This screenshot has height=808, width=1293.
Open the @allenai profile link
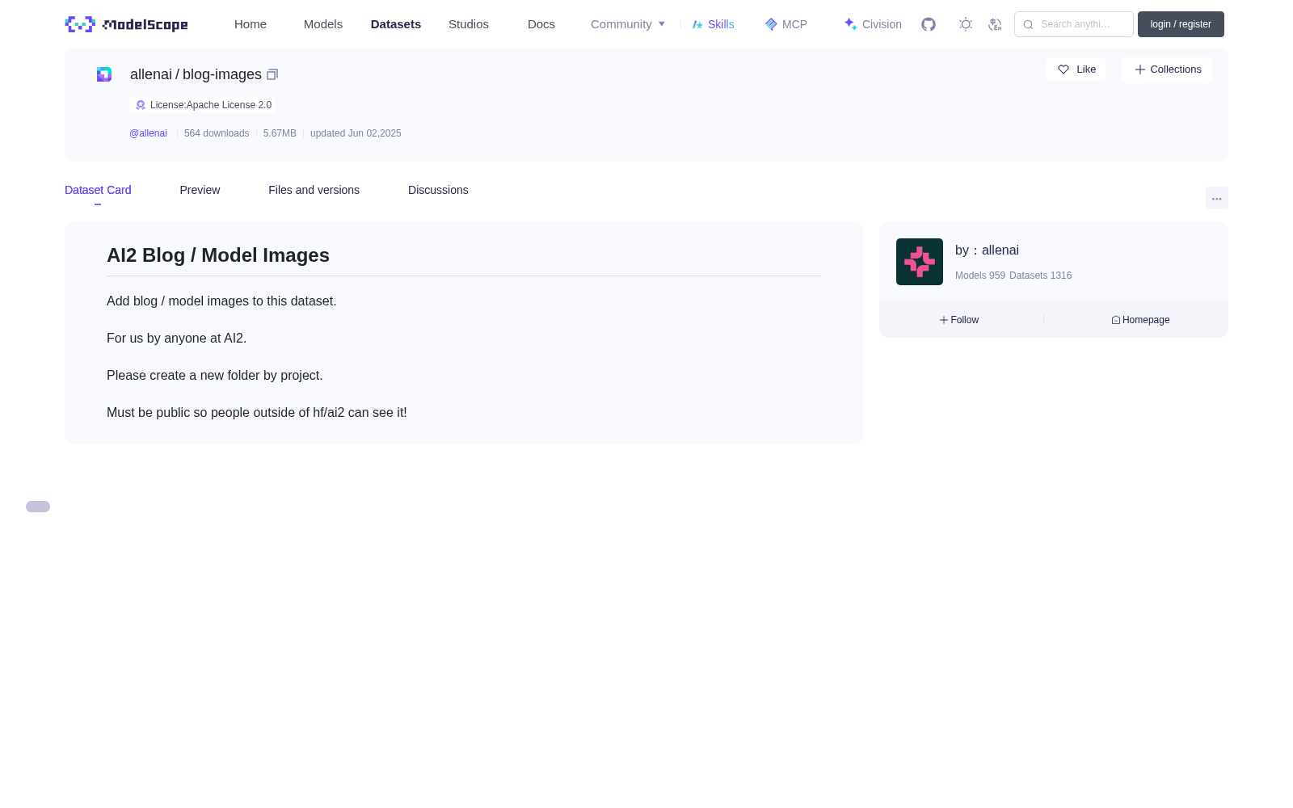click(148, 133)
